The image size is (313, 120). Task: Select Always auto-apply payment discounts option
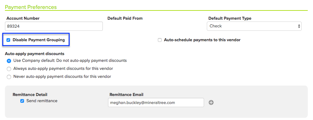(9, 69)
